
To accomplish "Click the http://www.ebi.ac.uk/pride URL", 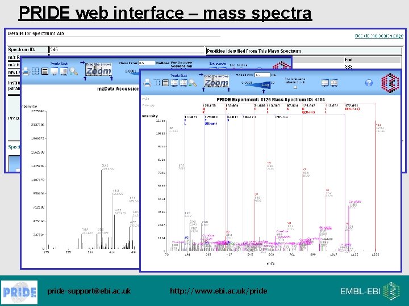I will tap(219, 291).
